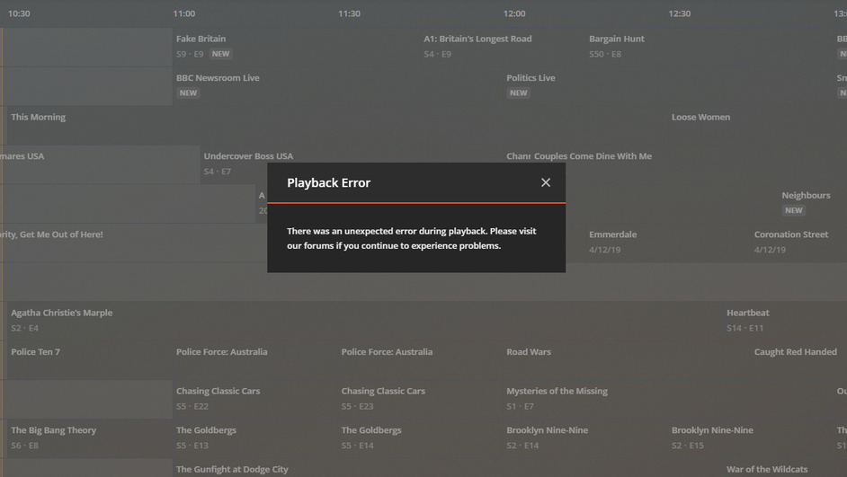The width and height of the screenshot is (847, 477).
Task: Select Road Wars programme
Action: click(627, 360)
